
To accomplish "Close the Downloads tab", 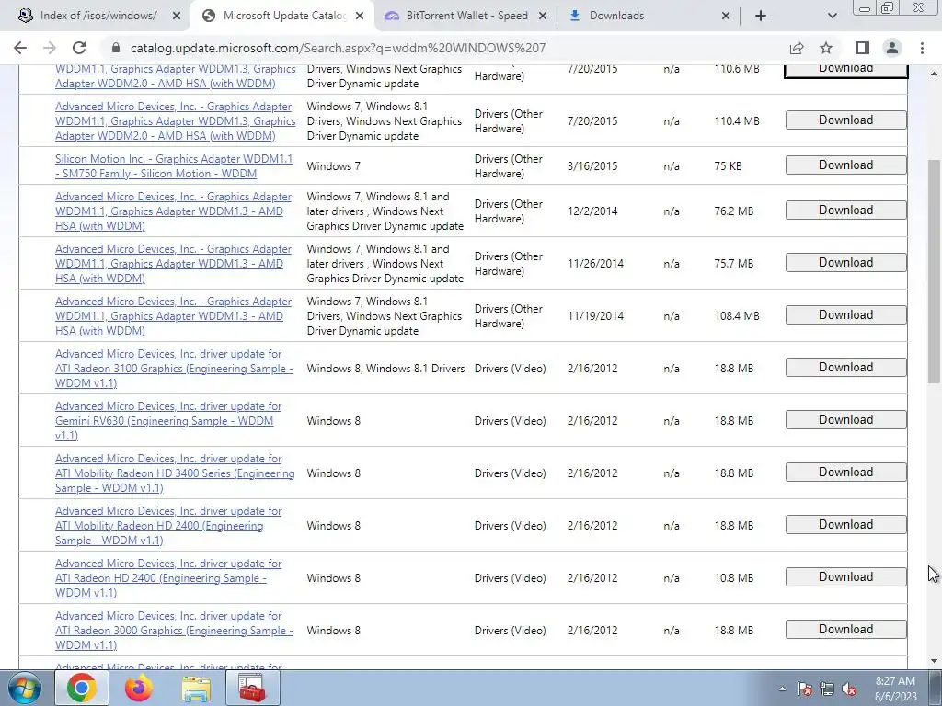I will click(726, 17).
